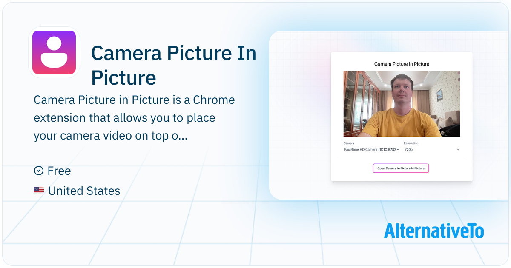Click the United States flag icon
Viewport: 511px width, 268px height.
39,191
